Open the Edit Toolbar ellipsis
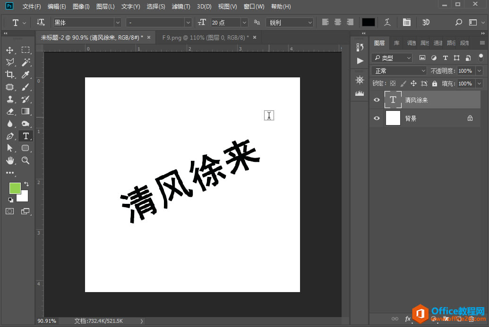The image size is (489, 327). 9,173
